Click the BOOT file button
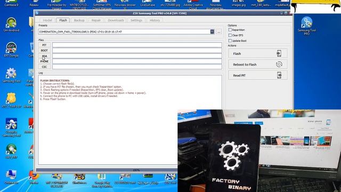Screen dimensions: 341x192 tap(44, 51)
